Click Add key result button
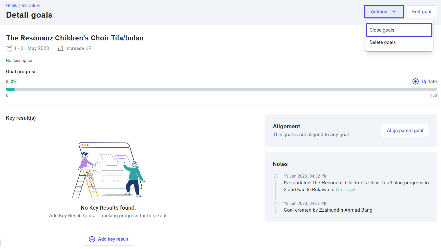441x249 pixels. [x=108, y=239]
